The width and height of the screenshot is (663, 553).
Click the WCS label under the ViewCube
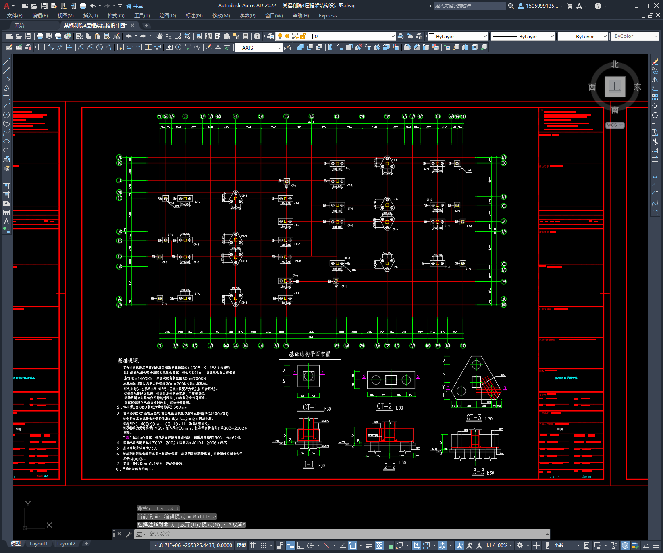pos(614,125)
